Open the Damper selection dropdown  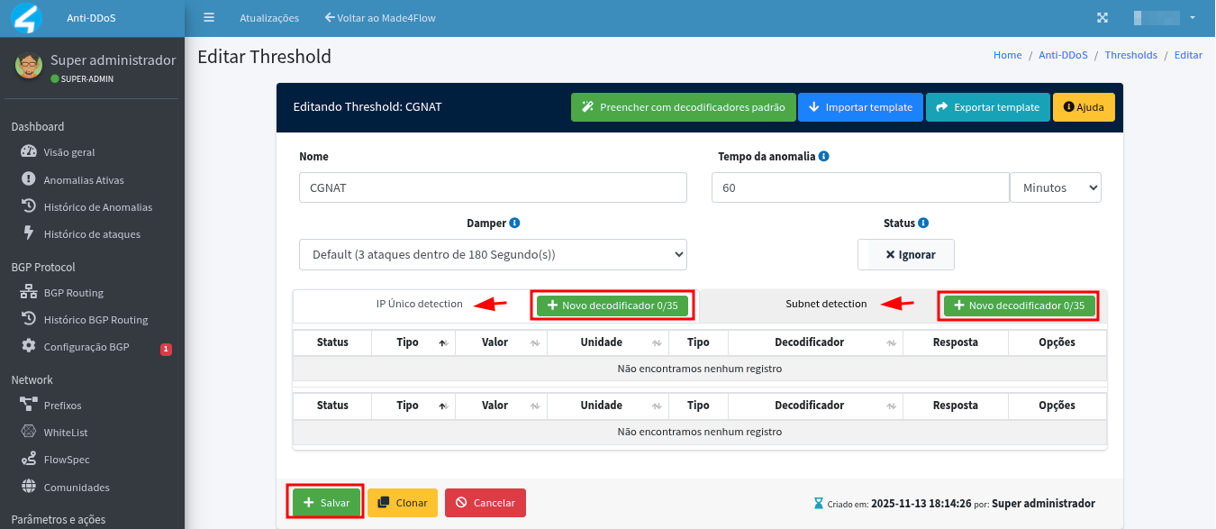pos(493,254)
